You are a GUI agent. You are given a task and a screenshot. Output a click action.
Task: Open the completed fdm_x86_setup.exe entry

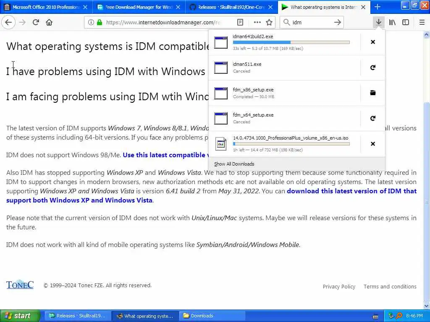click(284, 93)
